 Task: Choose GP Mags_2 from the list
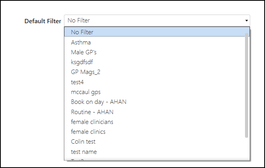point(86,72)
